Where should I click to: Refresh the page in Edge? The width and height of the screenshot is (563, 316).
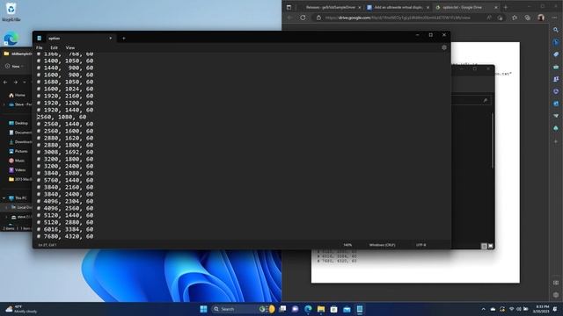point(303,18)
